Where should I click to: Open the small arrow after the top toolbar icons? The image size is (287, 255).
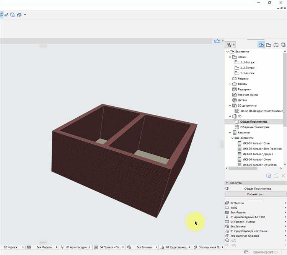25,15
